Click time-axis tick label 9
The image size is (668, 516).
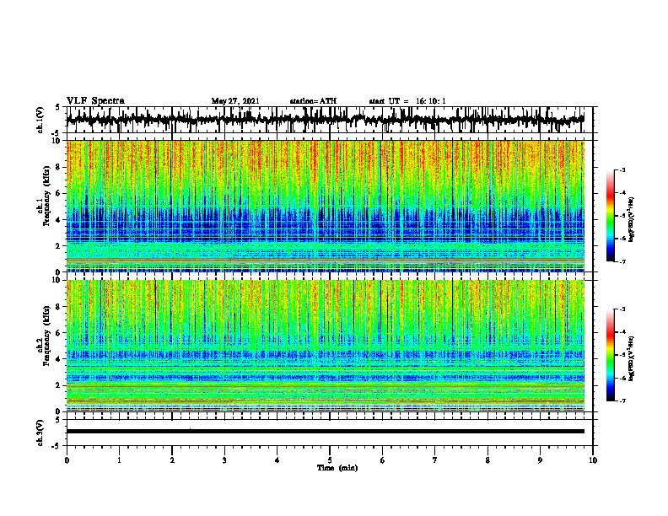(x=540, y=460)
